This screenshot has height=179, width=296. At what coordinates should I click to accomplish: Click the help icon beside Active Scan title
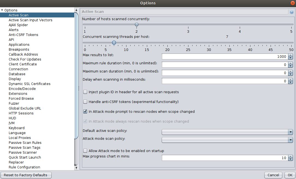pyautogui.click(x=291, y=12)
